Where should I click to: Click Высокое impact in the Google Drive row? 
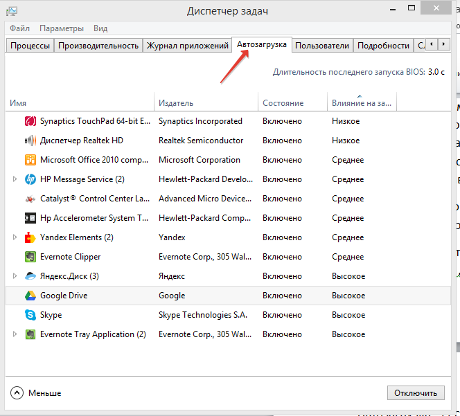348,296
